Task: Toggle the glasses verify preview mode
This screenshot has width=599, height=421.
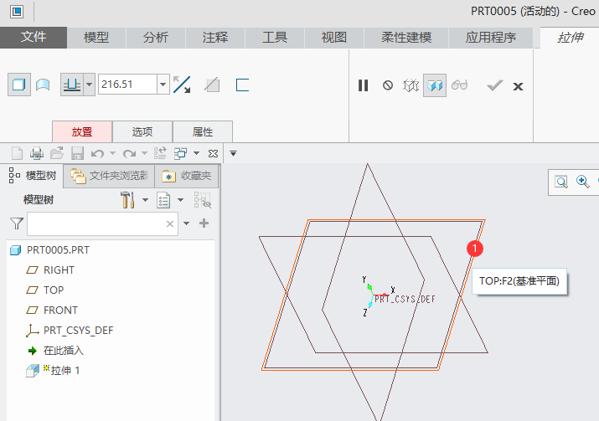Action: coord(459,85)
